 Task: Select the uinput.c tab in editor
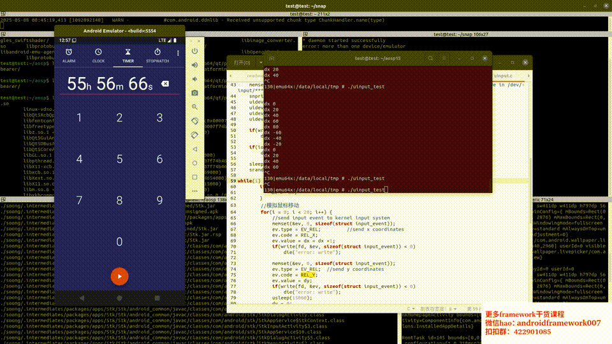tap(503, 76)
